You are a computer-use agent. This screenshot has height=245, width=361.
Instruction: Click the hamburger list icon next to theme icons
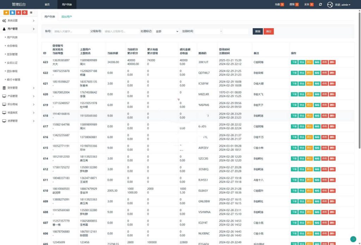pyautogui.click(x=31, y=12)
